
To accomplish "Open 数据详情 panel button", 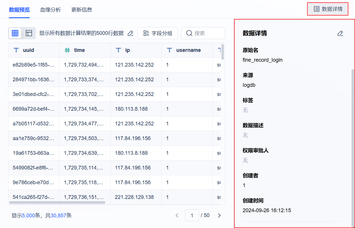I will [x=328, y=9].
